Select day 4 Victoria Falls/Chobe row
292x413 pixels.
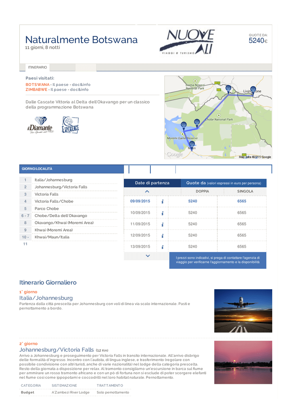[69, 202]
